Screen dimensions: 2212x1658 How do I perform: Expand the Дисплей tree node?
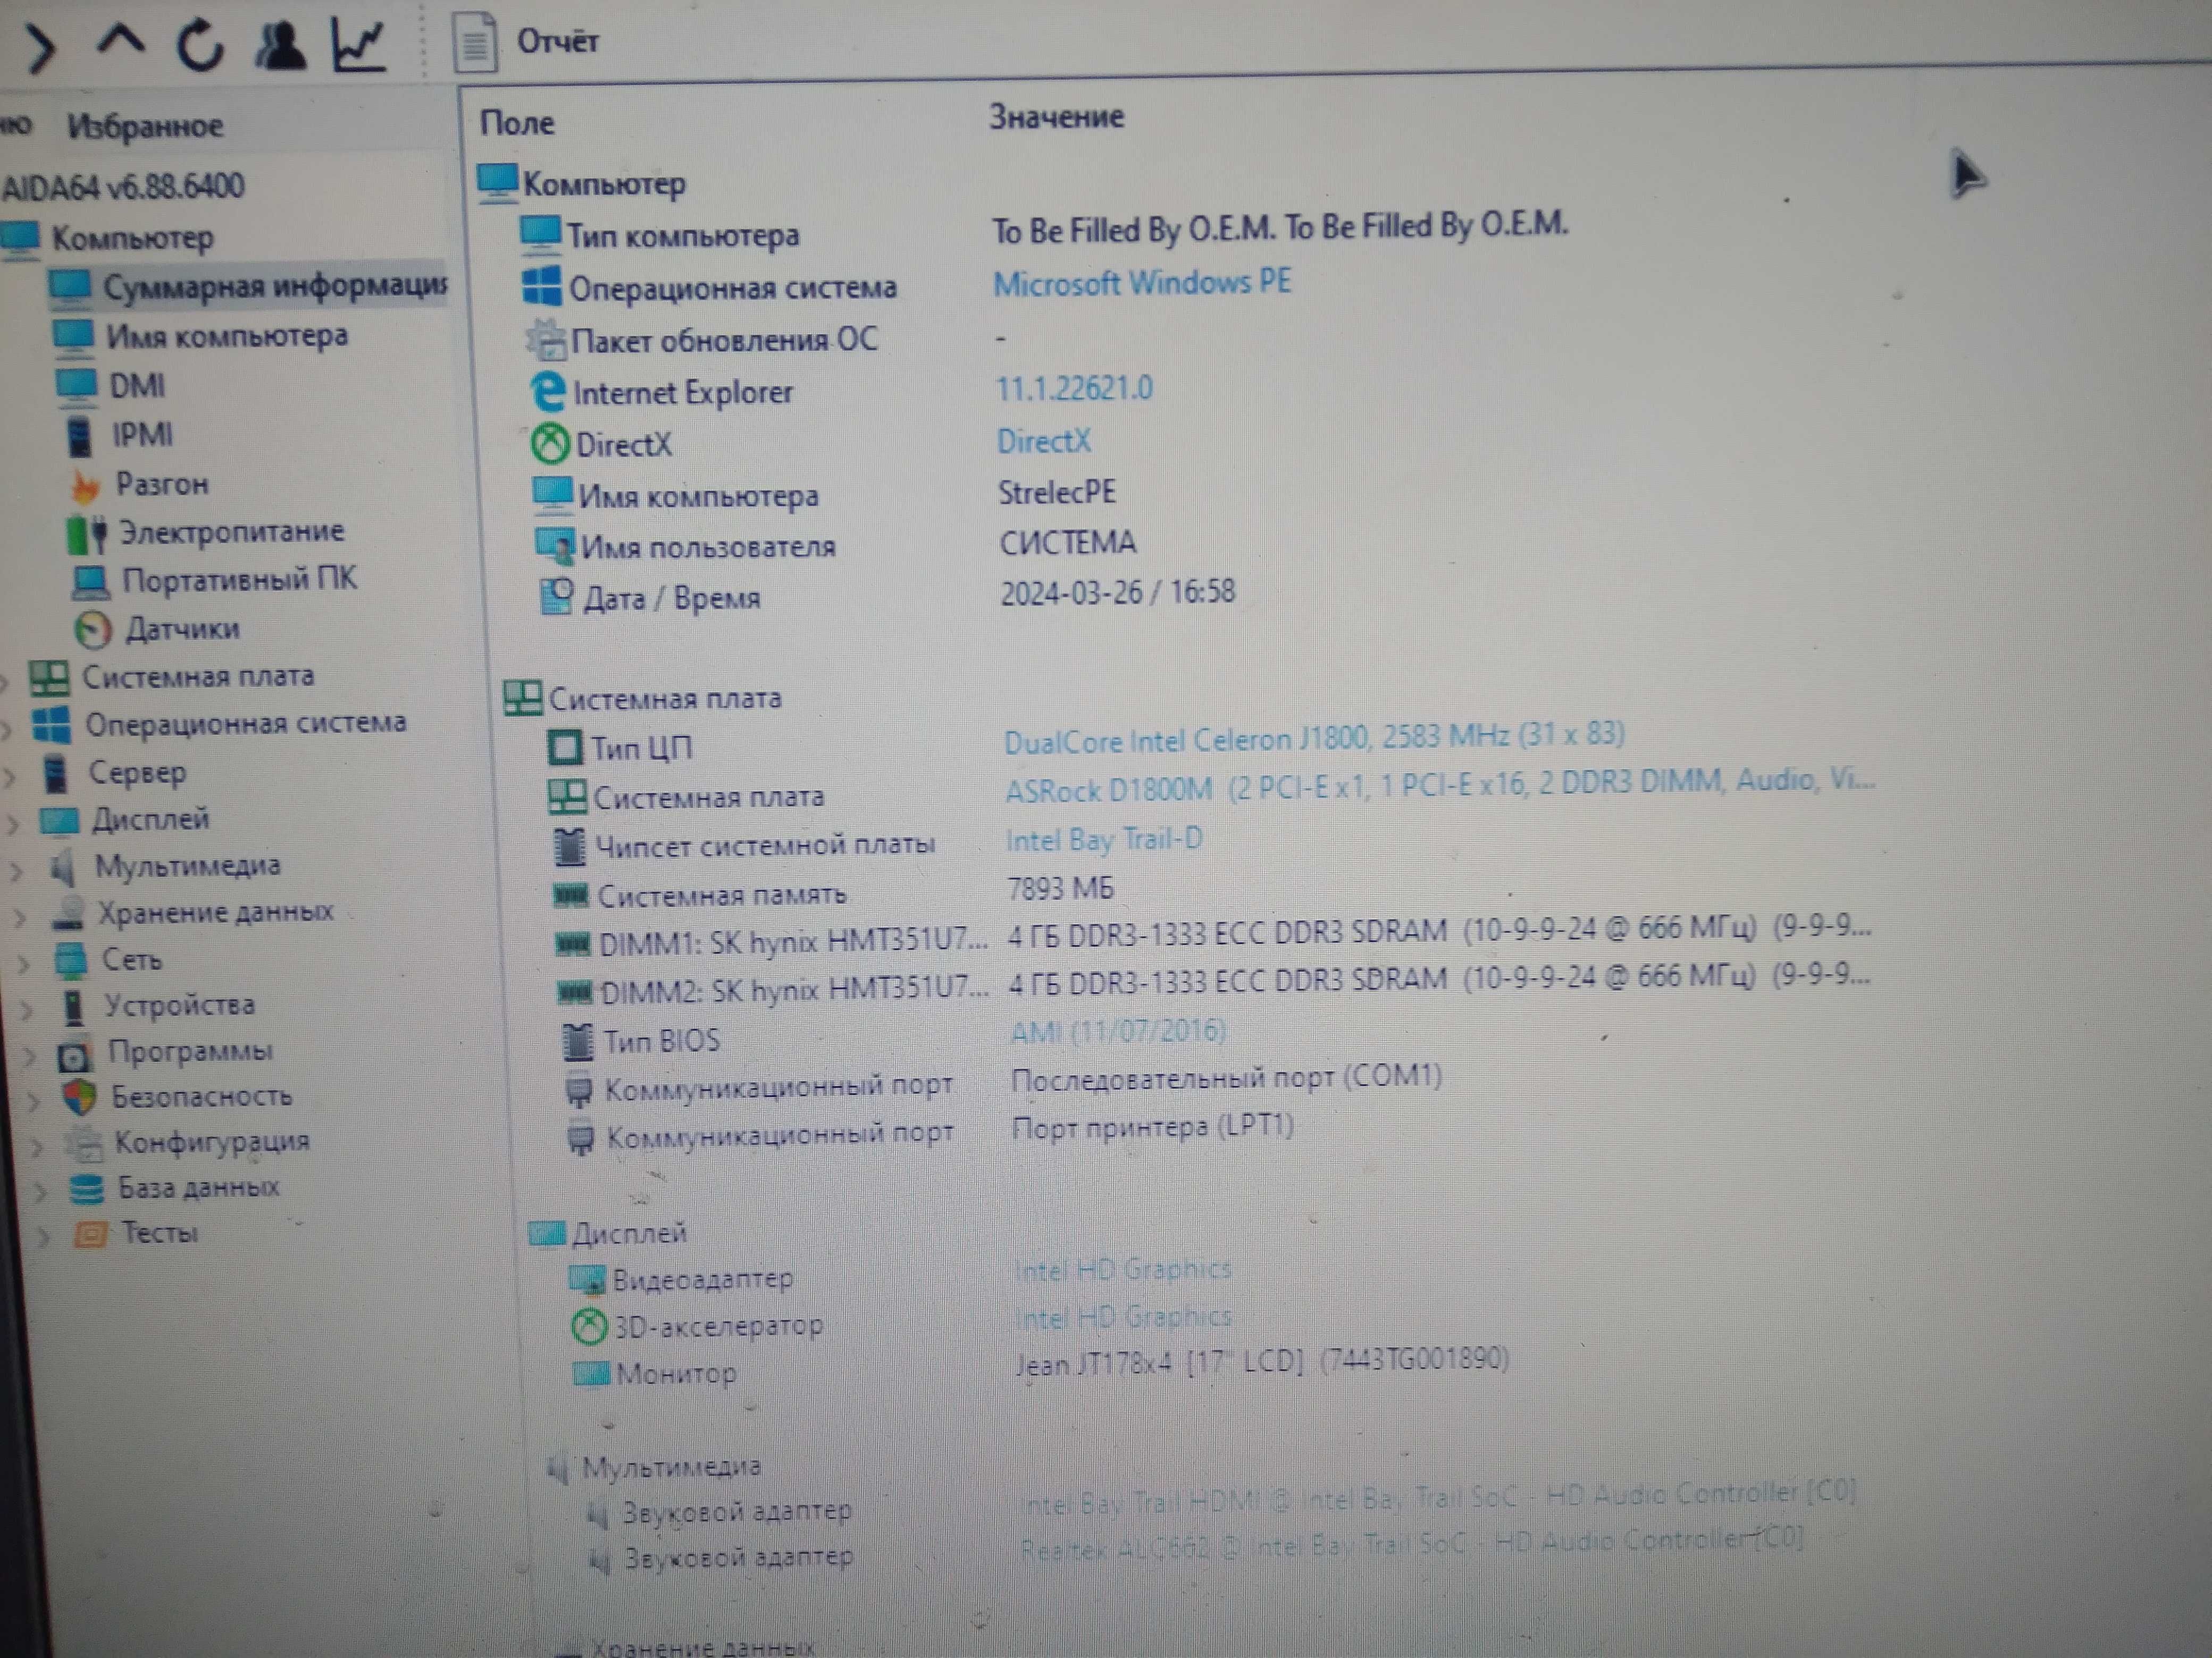click(13, 825)
